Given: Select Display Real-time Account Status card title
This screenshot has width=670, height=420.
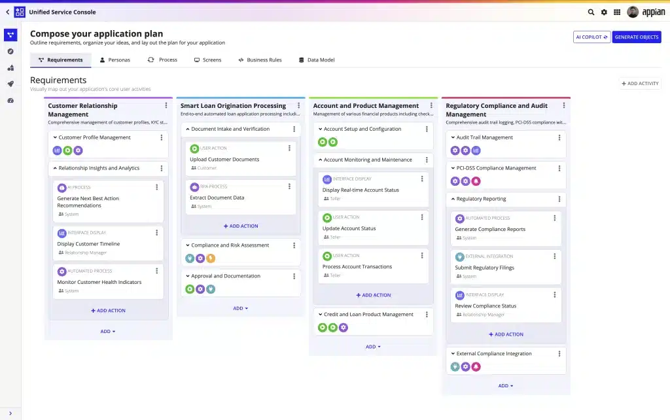Looking at the screenshot, I should (361, 190).
